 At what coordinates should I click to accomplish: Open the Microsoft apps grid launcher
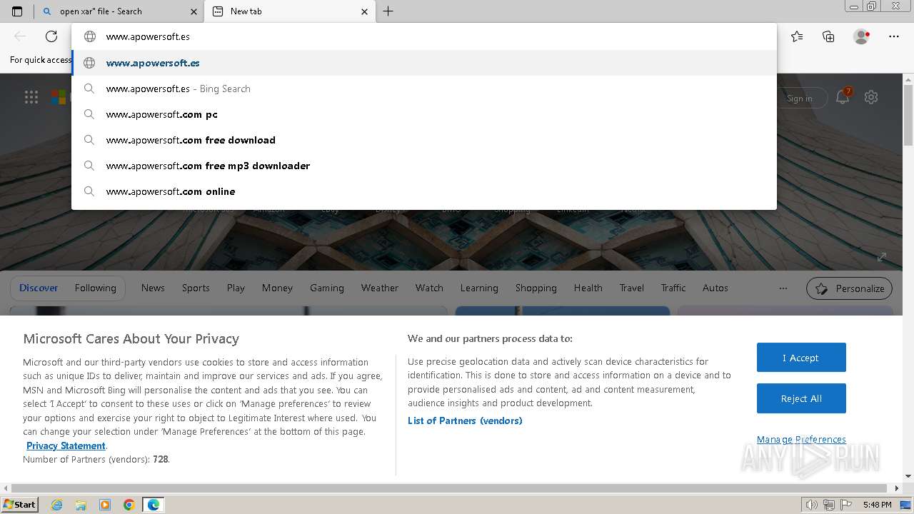tap(31, 97)
